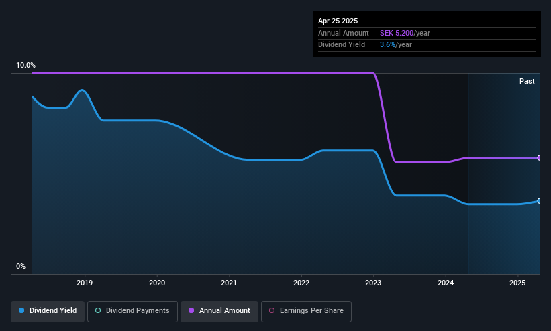Image resolution: width=551 pixels, height=331 pixels.
Task: Click the 2023 x-axis label
Action: coord(373,283)
